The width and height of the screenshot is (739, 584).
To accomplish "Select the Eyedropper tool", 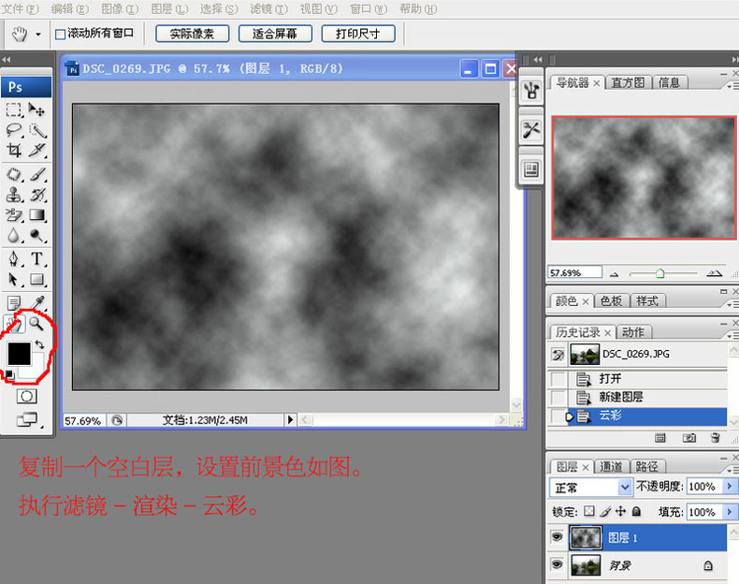I will click(x=37, y=302).
